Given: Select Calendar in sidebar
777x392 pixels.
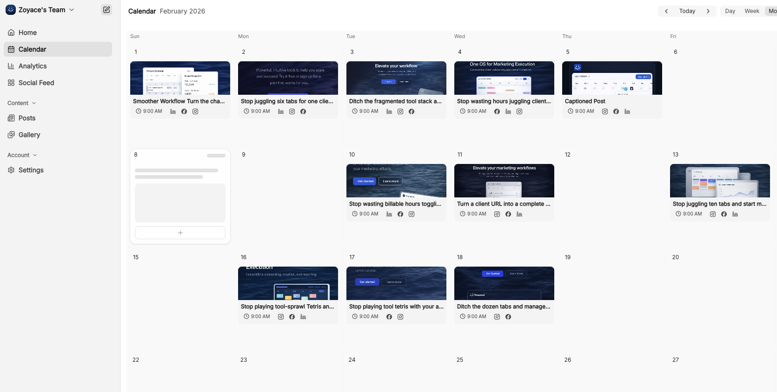Looking at the screenshot, I should coord(58,49).
